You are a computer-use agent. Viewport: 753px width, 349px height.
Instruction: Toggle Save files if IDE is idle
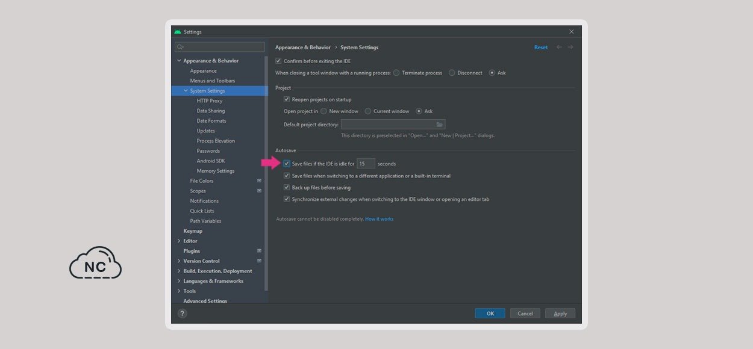(287, 164)
